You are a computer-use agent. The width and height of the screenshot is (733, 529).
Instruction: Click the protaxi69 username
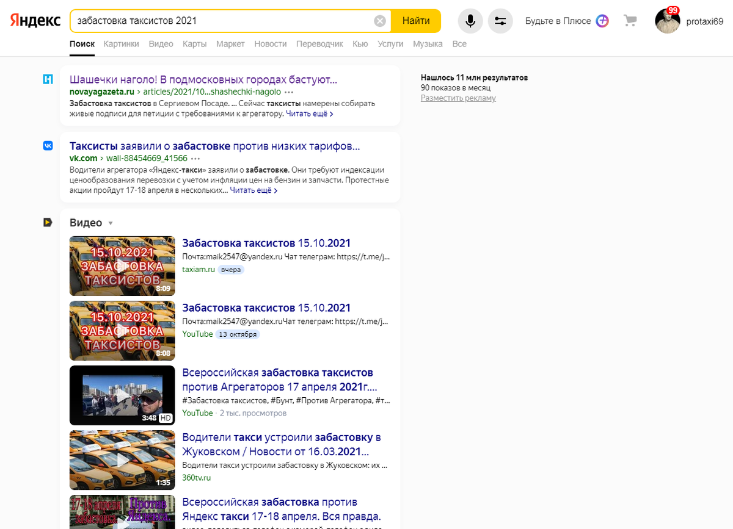(704, 21)
